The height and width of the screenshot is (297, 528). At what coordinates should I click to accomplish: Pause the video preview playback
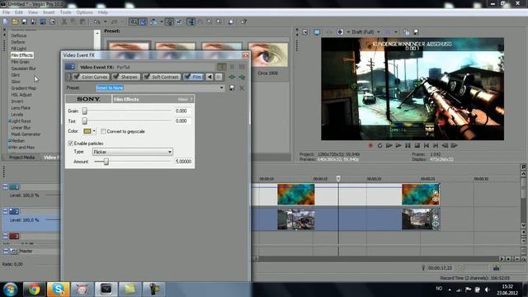(x=408, y=145)
